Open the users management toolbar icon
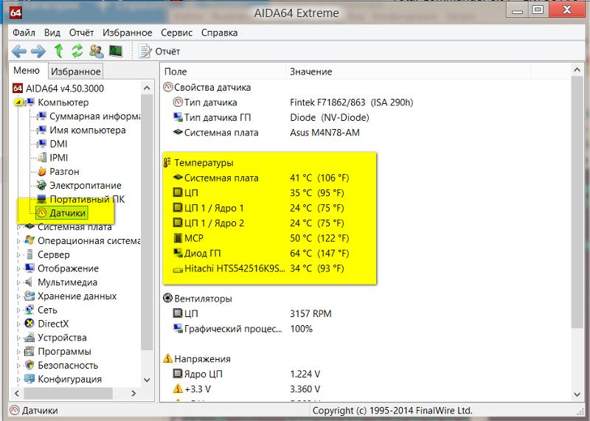Viewport: 590px width, 421px height. [x=97, y=51]
